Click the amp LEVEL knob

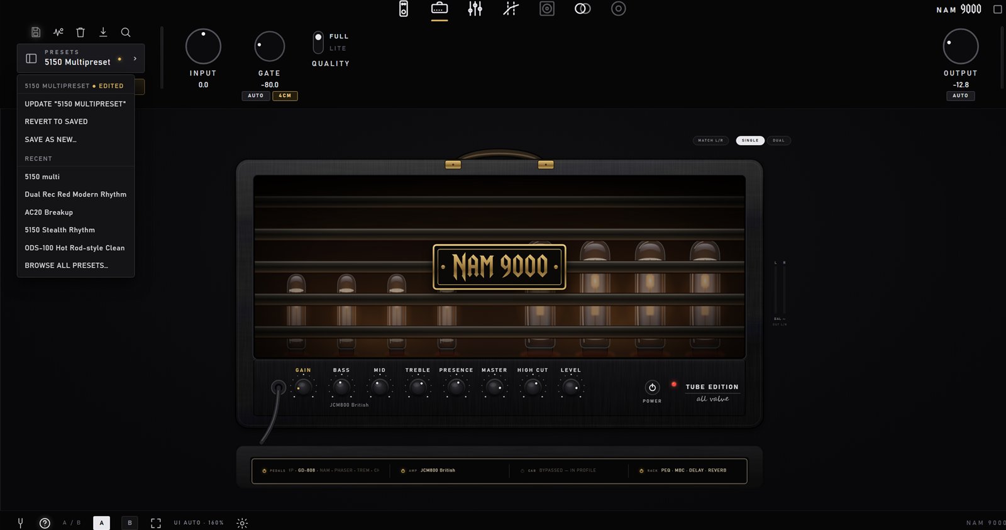(x=571, y=387)
